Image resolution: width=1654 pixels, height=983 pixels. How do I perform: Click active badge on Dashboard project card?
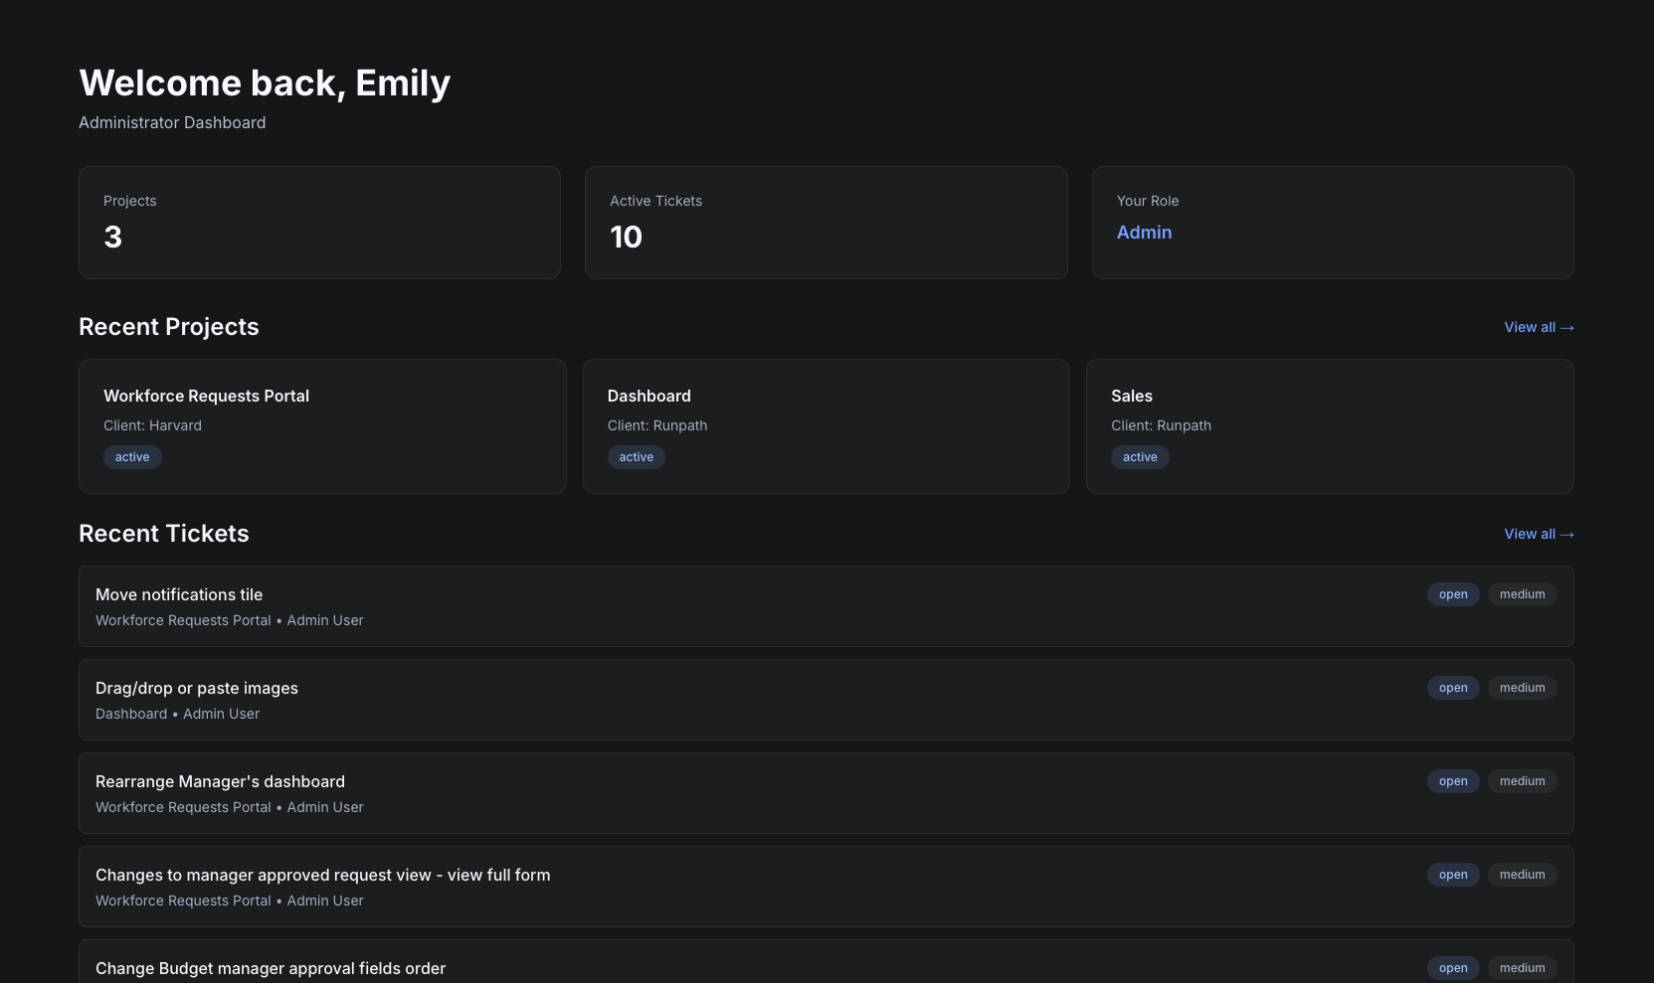coord(637,457)
